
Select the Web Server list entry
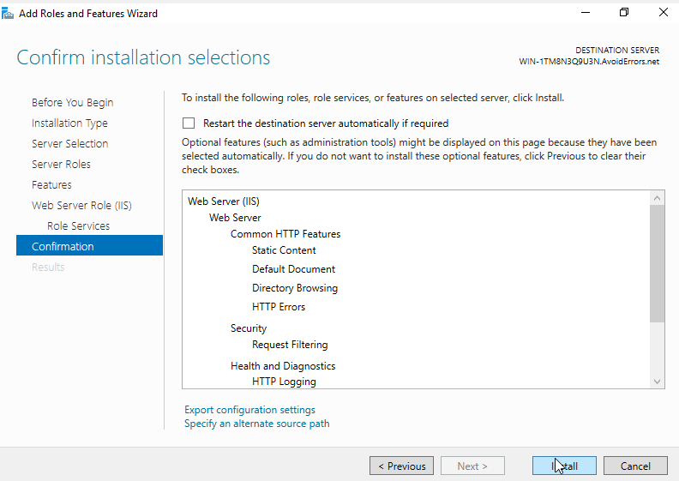pos(235,218)
